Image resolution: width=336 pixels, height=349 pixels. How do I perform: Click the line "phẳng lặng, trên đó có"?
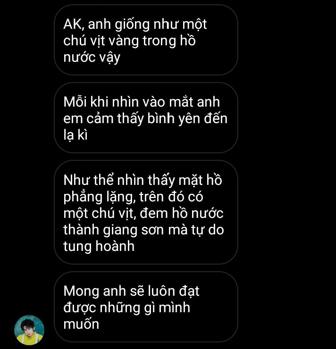(x=133, y=197)
